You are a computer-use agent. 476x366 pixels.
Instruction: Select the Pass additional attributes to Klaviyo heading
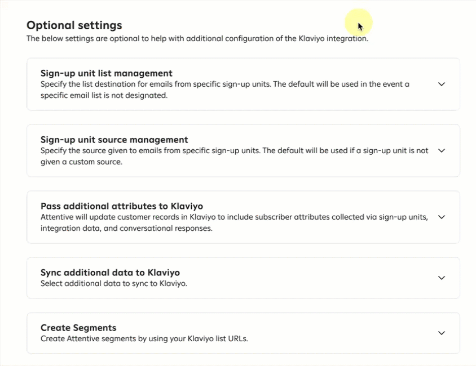tap(121, 206)
